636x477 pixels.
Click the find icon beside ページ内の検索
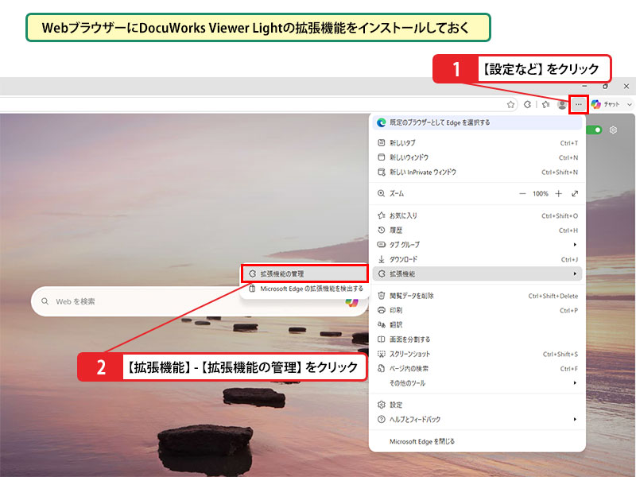[382, 369]
